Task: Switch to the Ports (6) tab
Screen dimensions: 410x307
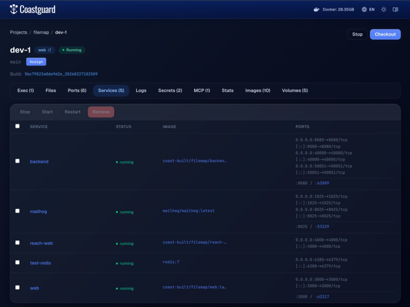Action: 77,90
